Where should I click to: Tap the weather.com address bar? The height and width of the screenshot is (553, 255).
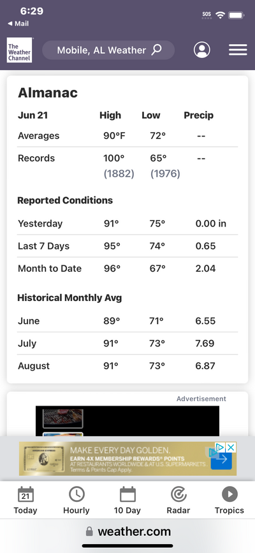127,531
